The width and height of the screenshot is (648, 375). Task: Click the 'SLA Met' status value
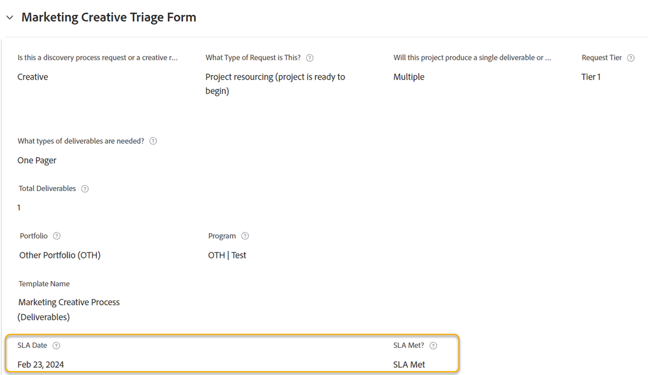click(409, 364)
